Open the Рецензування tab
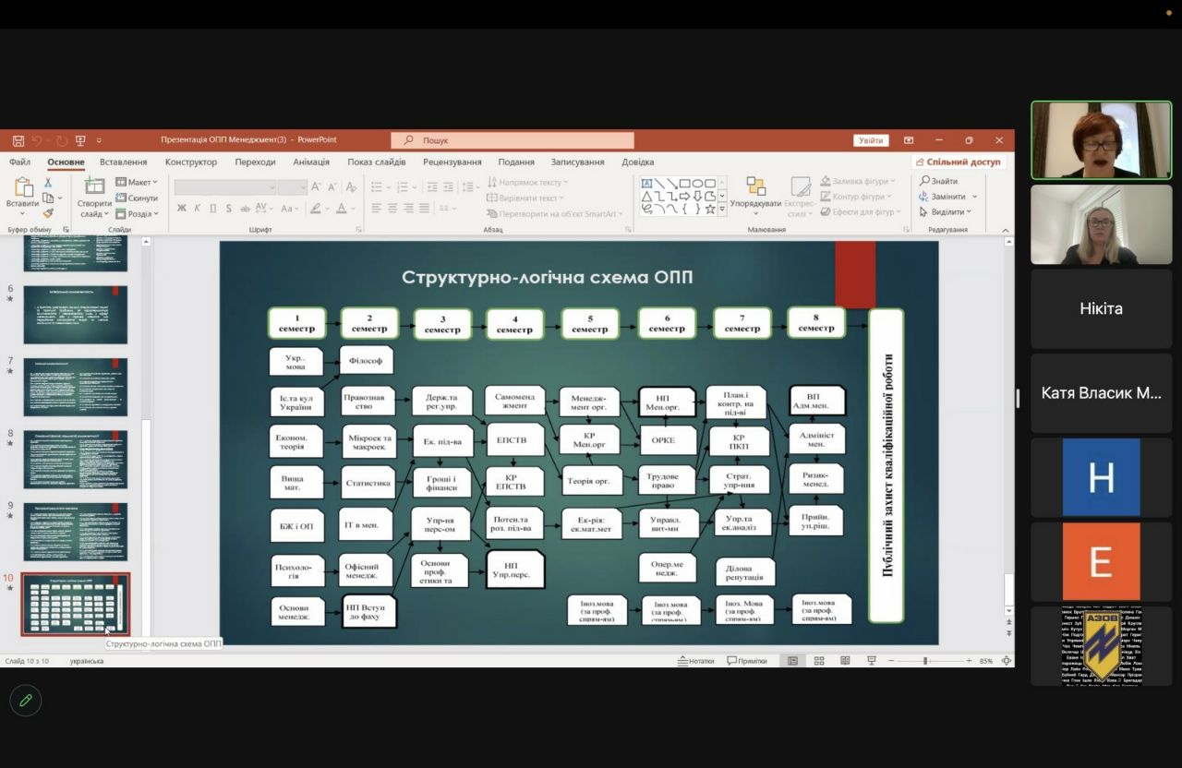This screenshot has height=768, width=1182. (452, 162)
